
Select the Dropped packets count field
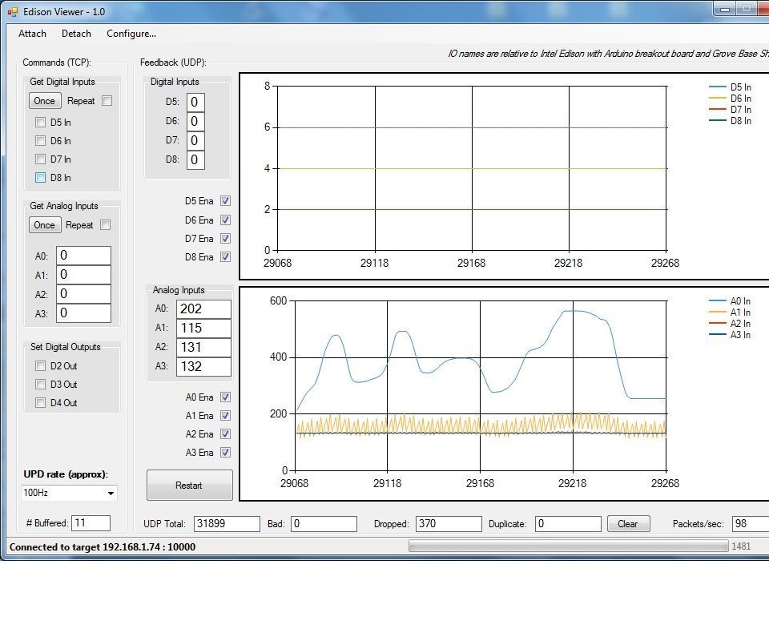[449, 523]
